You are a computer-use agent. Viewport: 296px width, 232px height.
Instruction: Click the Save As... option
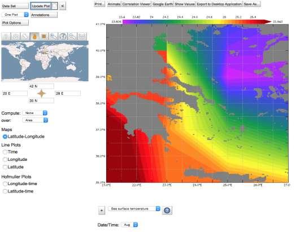tap(251, 4)
